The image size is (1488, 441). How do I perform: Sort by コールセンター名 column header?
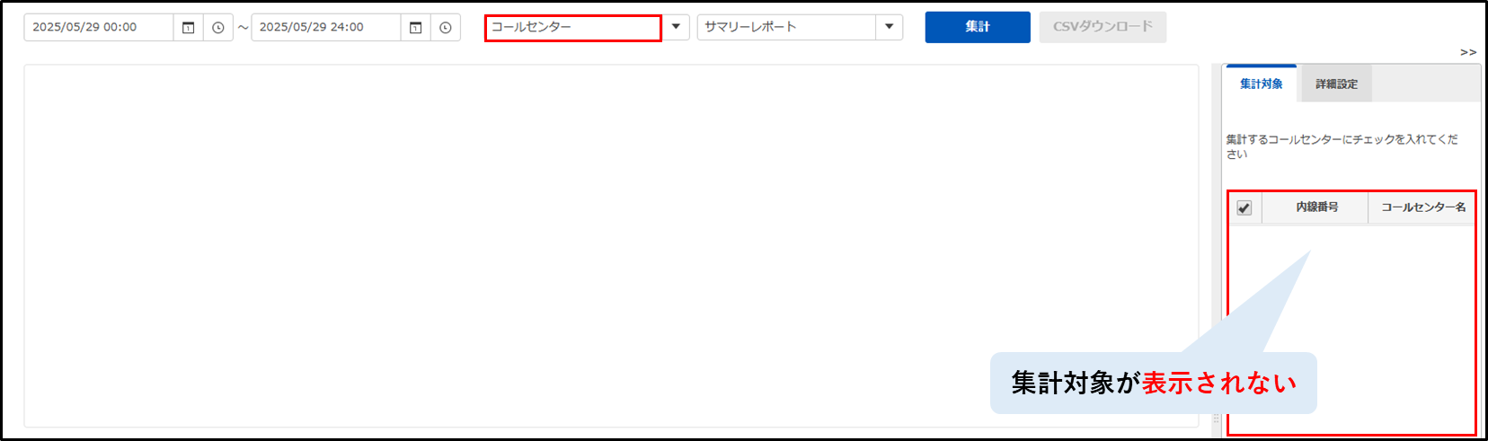(x=1422, y=207)
